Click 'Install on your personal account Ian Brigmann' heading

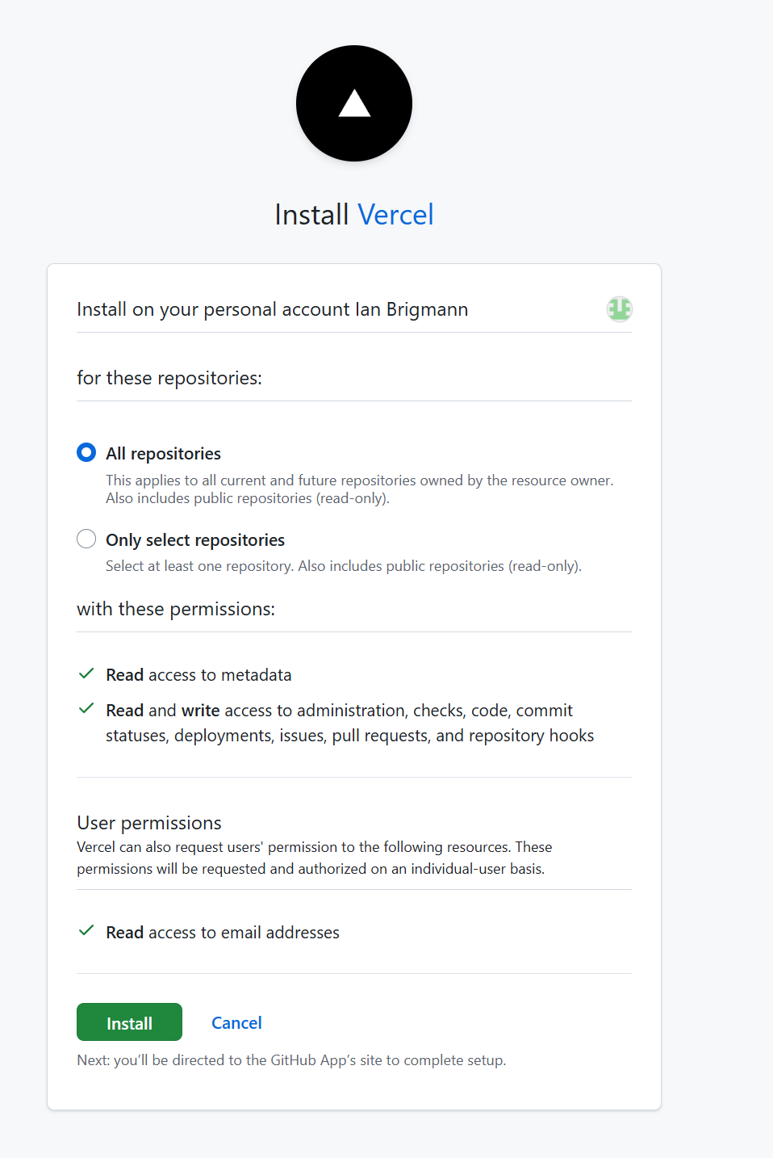click(x=273, y=309)
